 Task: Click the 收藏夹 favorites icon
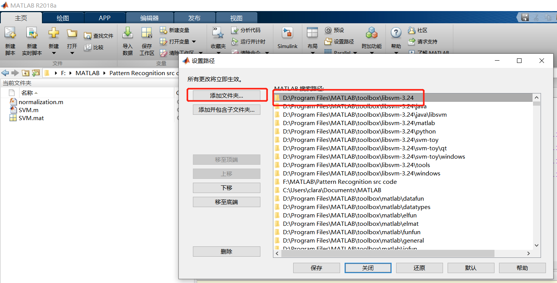[x=218, y=33]
